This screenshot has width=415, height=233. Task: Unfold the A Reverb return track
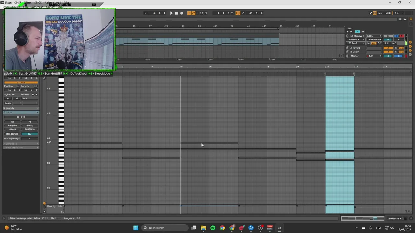click(348, 48)
